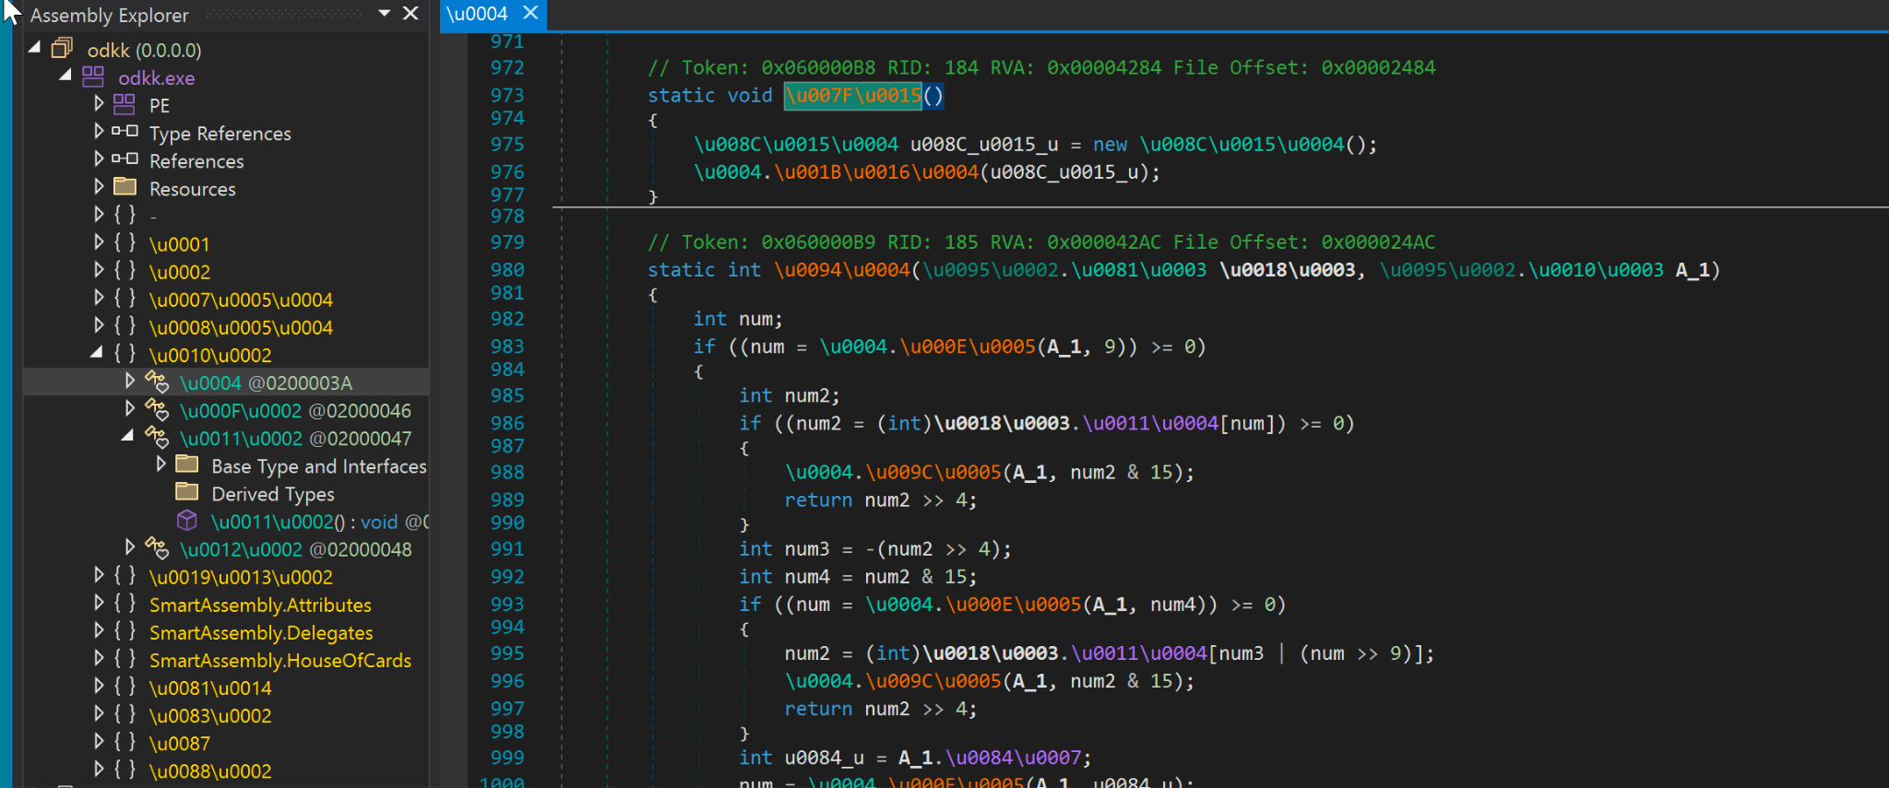The width and height of the screenshot is (1889, 788).
Task: Click the \u0011\u0002 @02000047 class icon
Action: [157, 437]
